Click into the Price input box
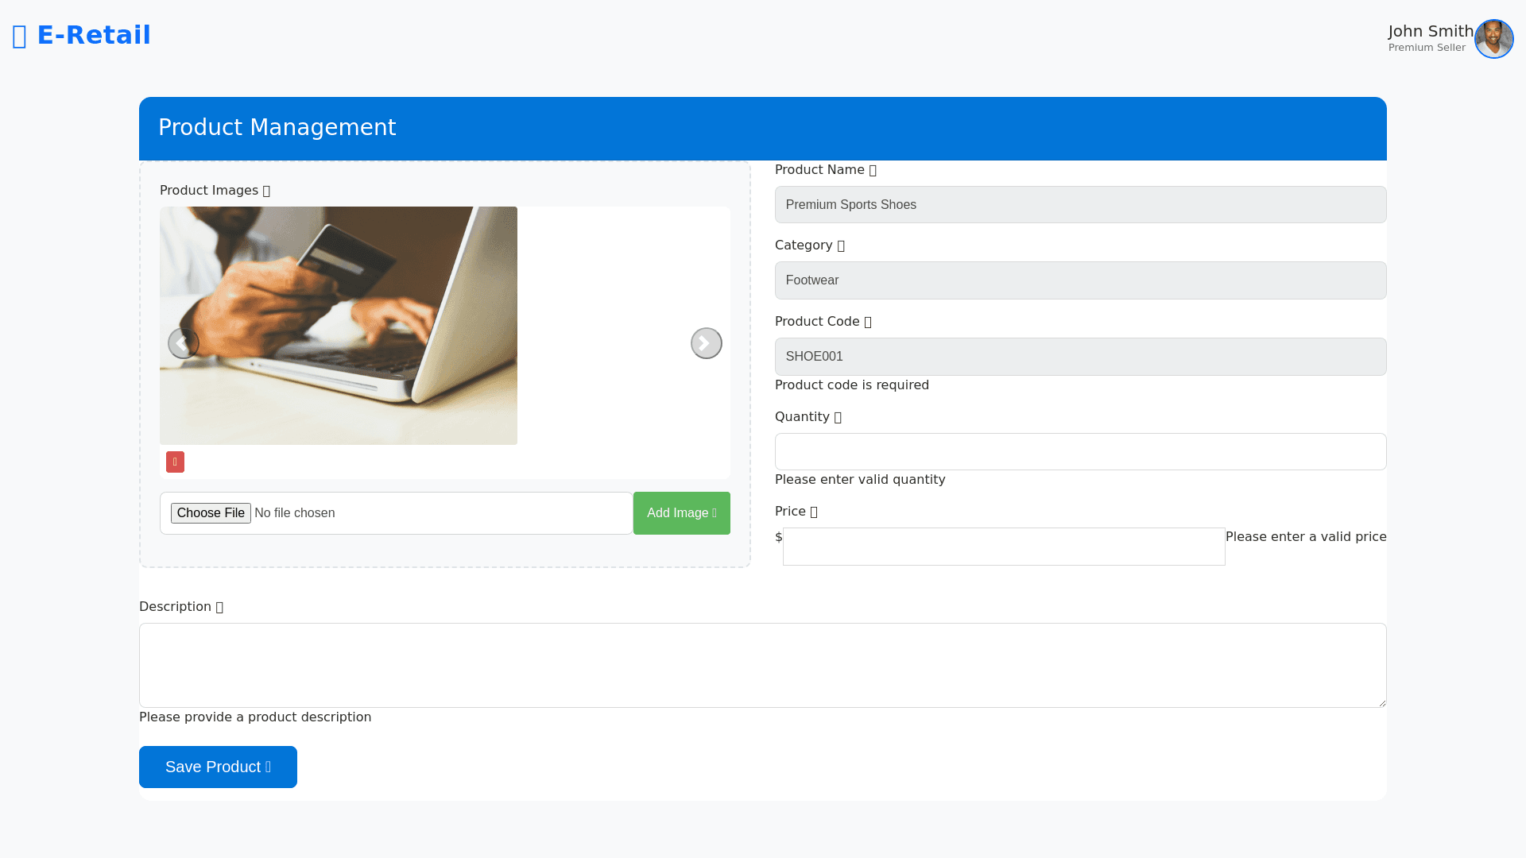The height and width of the screenshot is (858, 1526). click(1003, 547)
